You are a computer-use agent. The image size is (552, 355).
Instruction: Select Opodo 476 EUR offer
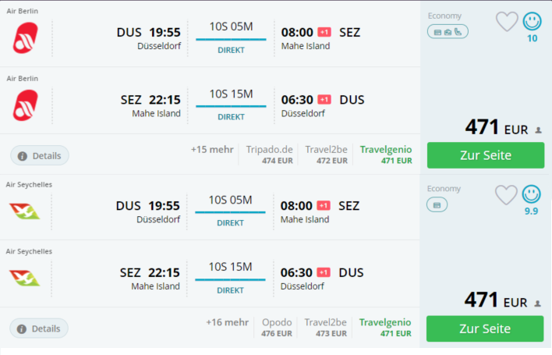(277, 328)
